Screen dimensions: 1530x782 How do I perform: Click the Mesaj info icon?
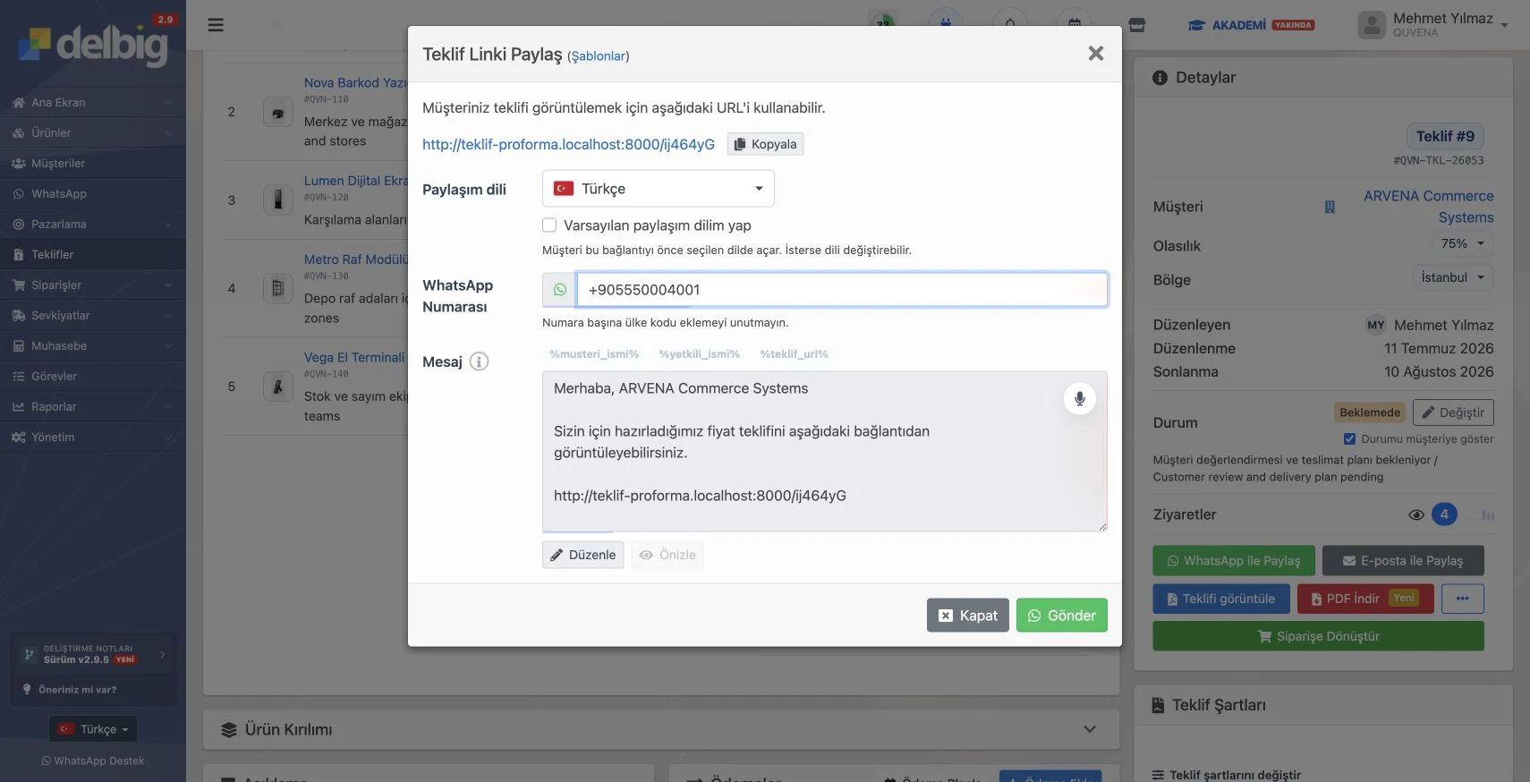coord(479,361)
